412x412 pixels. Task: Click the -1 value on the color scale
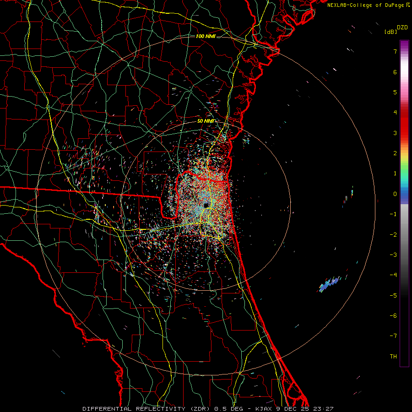coord(393,214)
